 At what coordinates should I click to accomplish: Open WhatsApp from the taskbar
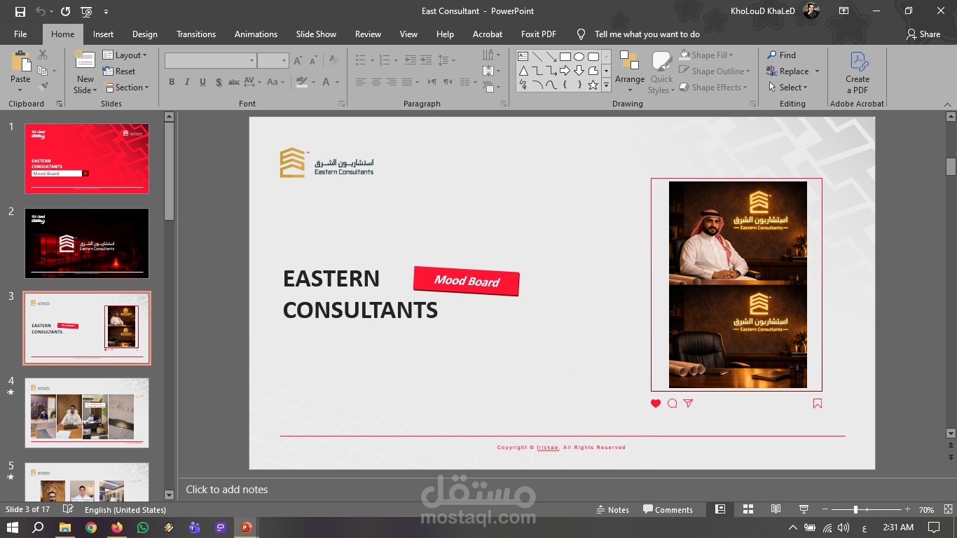coord(143,527)
